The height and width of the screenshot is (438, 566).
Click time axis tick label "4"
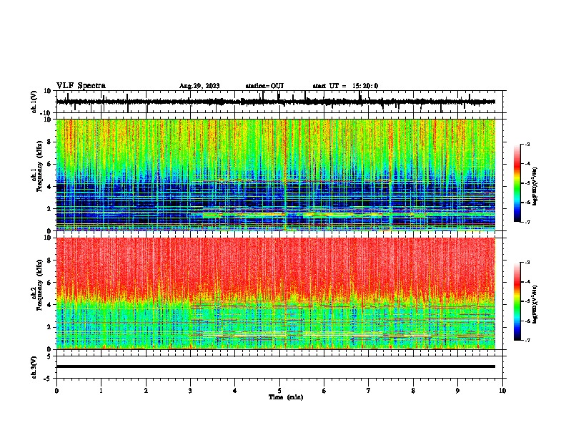pos(234,390)
